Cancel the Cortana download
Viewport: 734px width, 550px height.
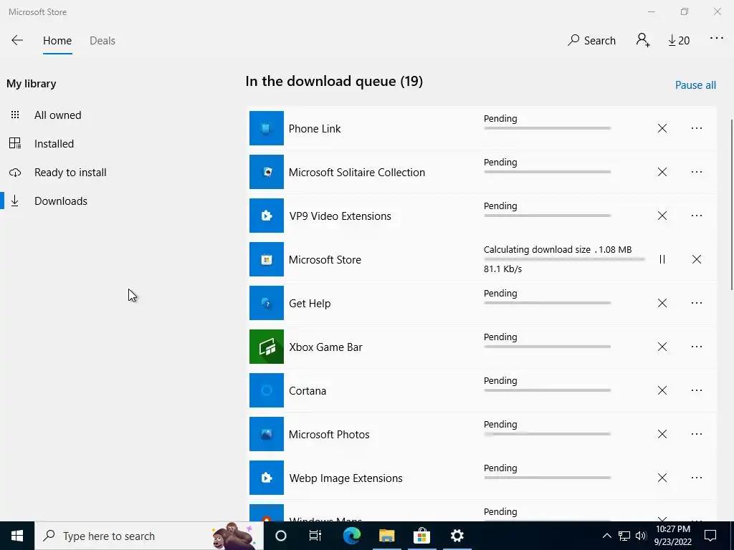coord(662,390)
